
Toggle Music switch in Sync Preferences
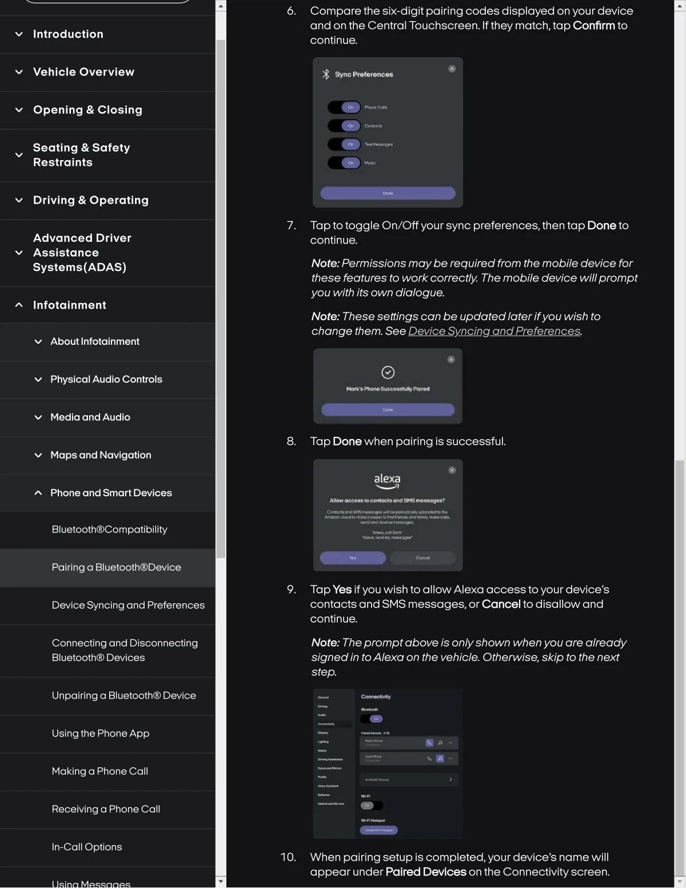click(x=344, y=163)
